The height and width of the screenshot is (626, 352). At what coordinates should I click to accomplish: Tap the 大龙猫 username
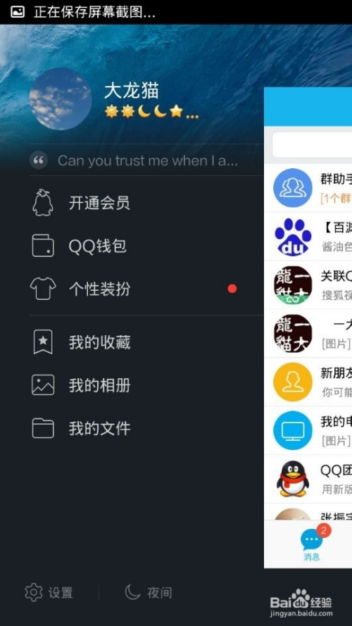[x=132, y=91]
